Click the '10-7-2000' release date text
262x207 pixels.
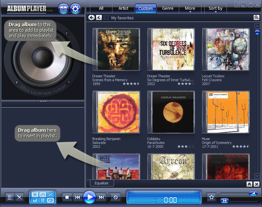tap(155, 146)
